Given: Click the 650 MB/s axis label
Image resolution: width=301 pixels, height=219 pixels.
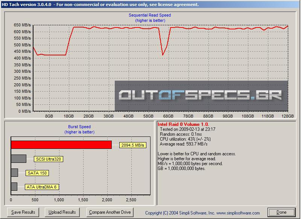Looking at the screenshot, I should (x=22, y=25).
